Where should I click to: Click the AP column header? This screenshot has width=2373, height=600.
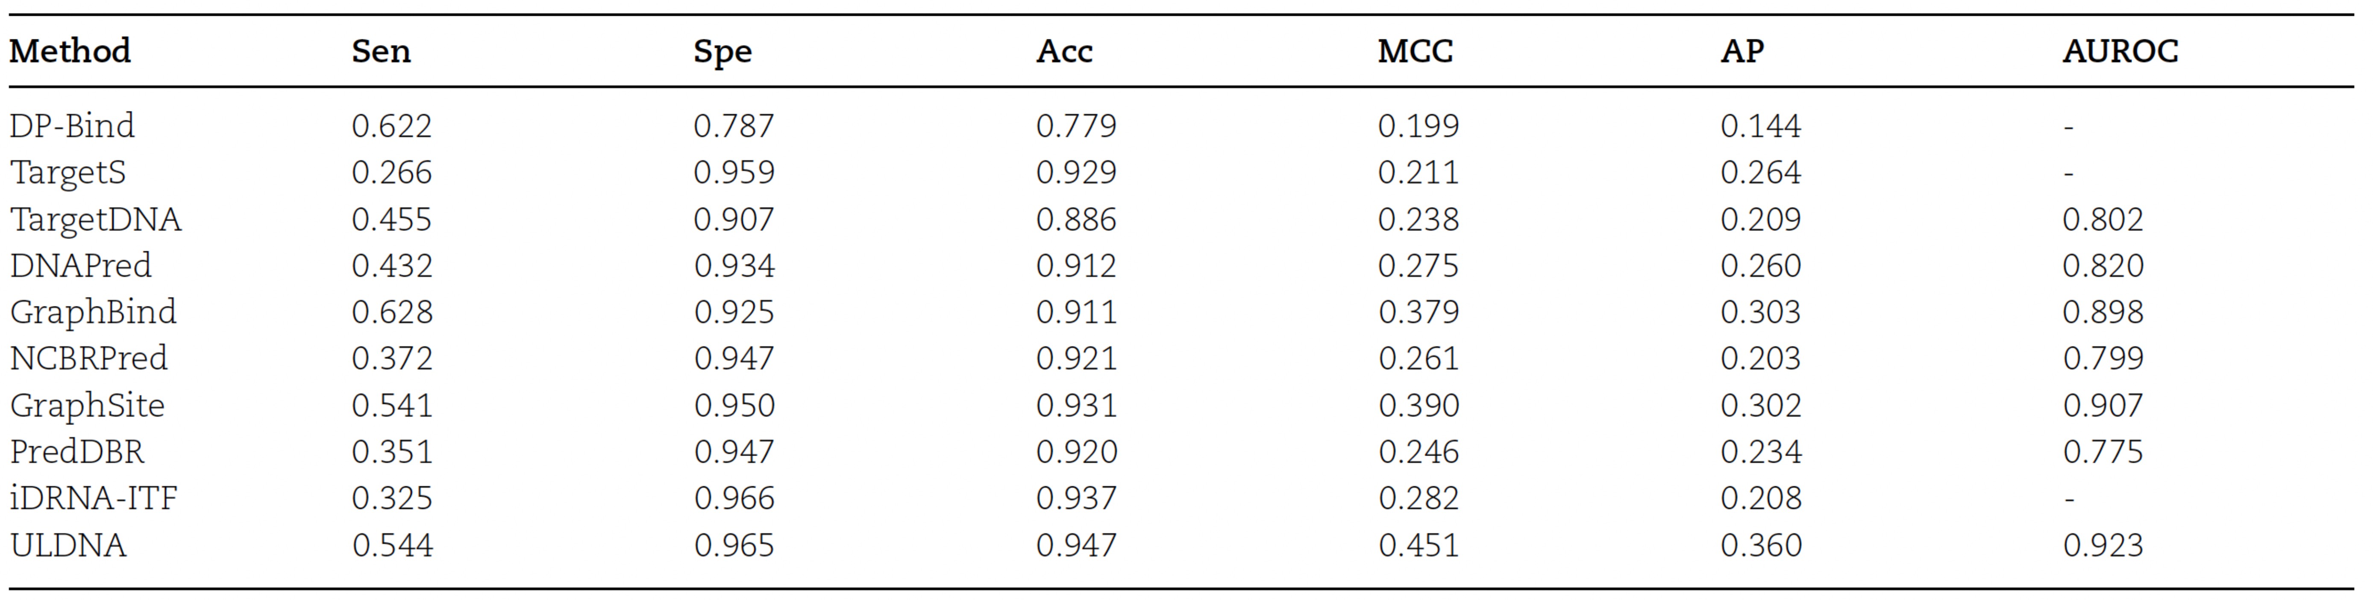click(1742, 51)
